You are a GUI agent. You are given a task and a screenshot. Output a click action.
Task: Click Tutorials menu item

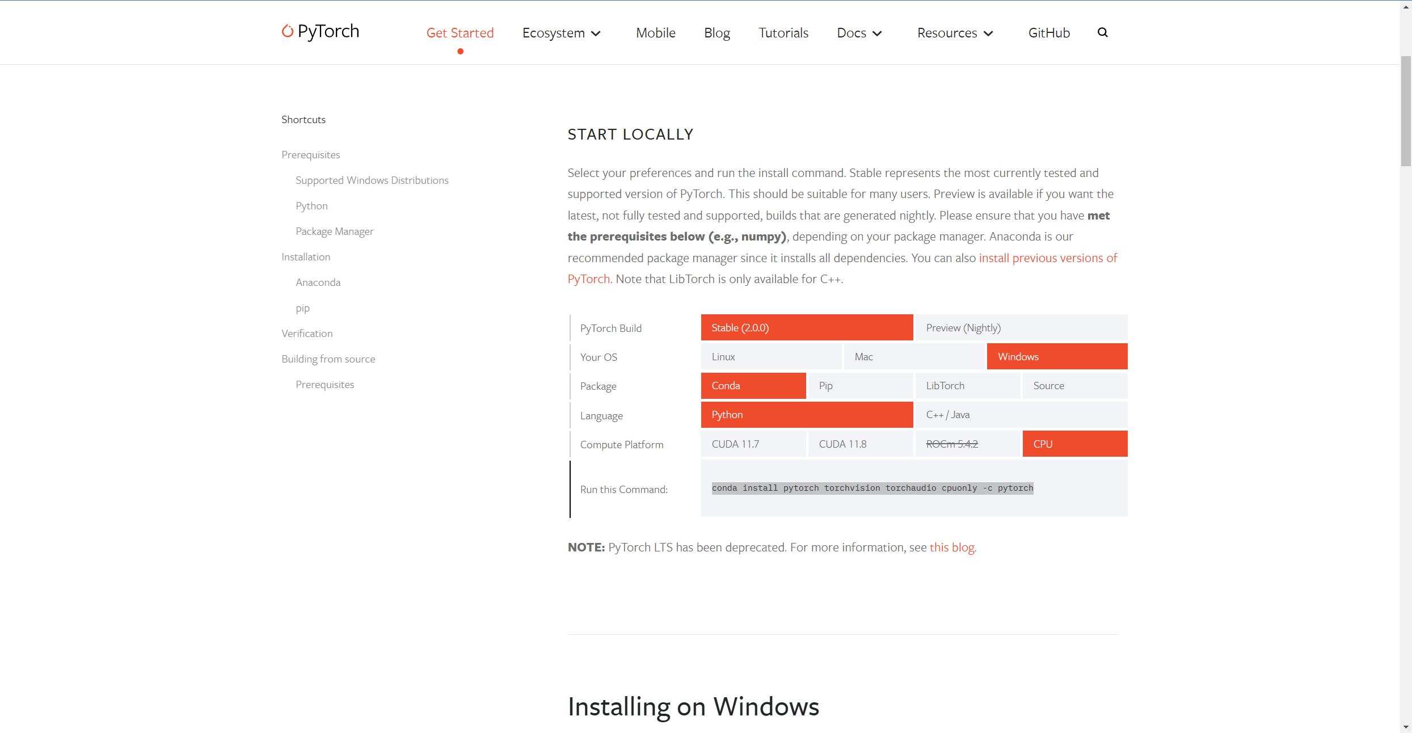[782, 33]
